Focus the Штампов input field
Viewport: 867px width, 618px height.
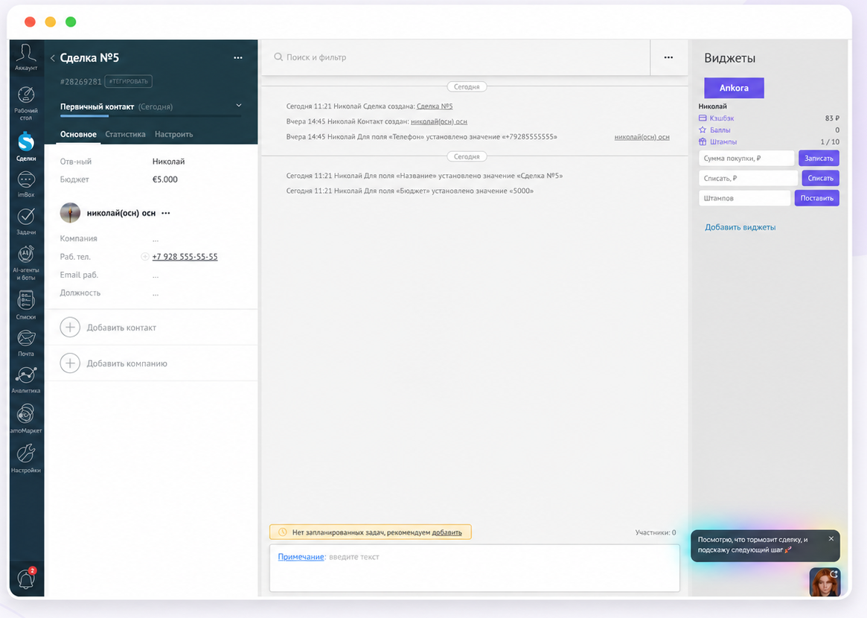pyautogui.click(x=745, y=198)
